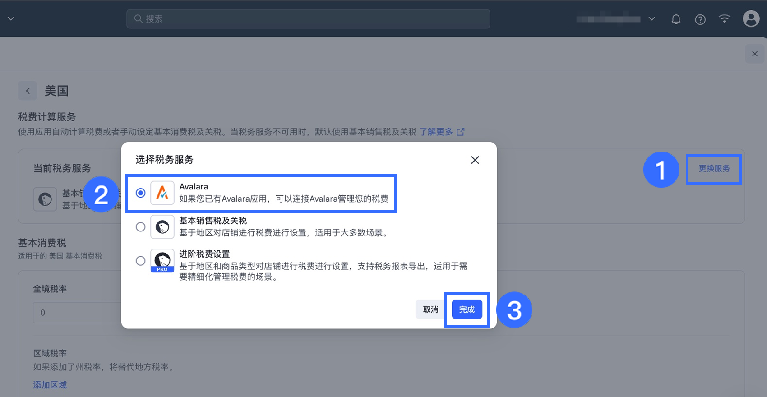Image resolution: width=767 pixels, height=397 pixels.
Task: Click the 添加区域 link
Action: tap(50, 385)
